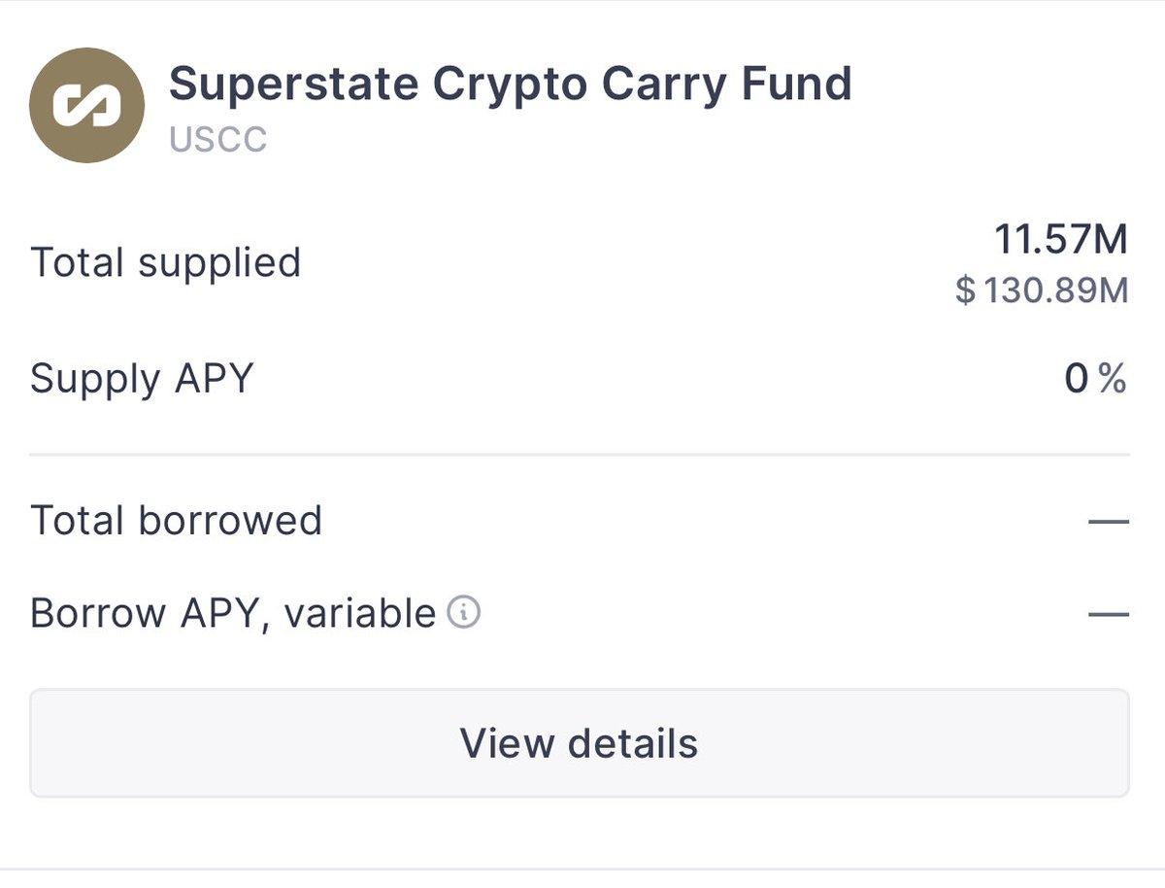Click the Total borrowed row label
The image size is (1165, 888).
click(x=175, y=518)
